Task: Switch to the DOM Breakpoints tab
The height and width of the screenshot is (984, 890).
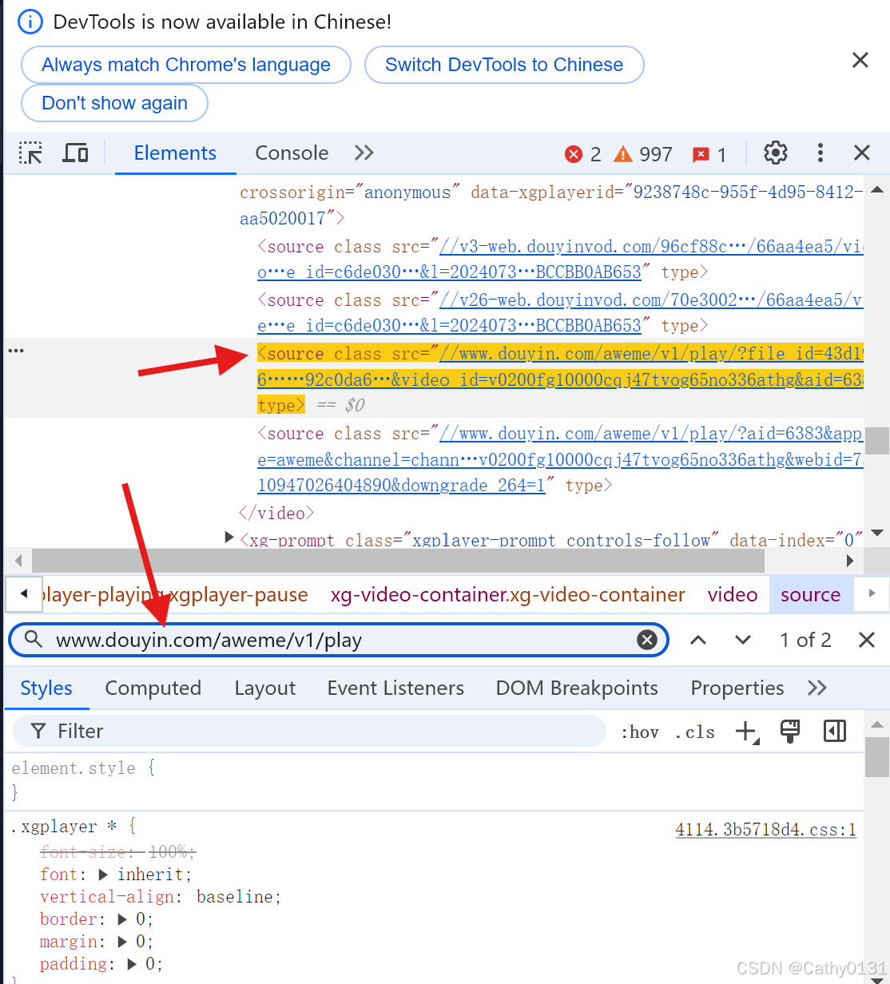Action: coord(577,688)
